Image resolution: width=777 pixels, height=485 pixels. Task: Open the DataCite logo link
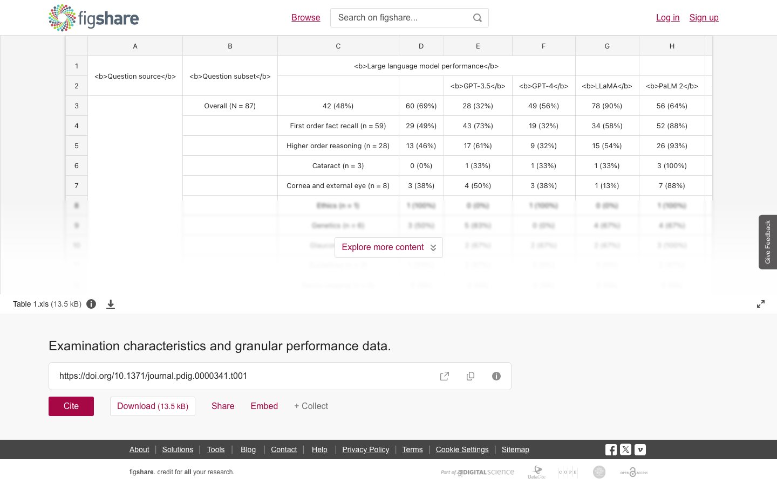[x=537, y=472]
